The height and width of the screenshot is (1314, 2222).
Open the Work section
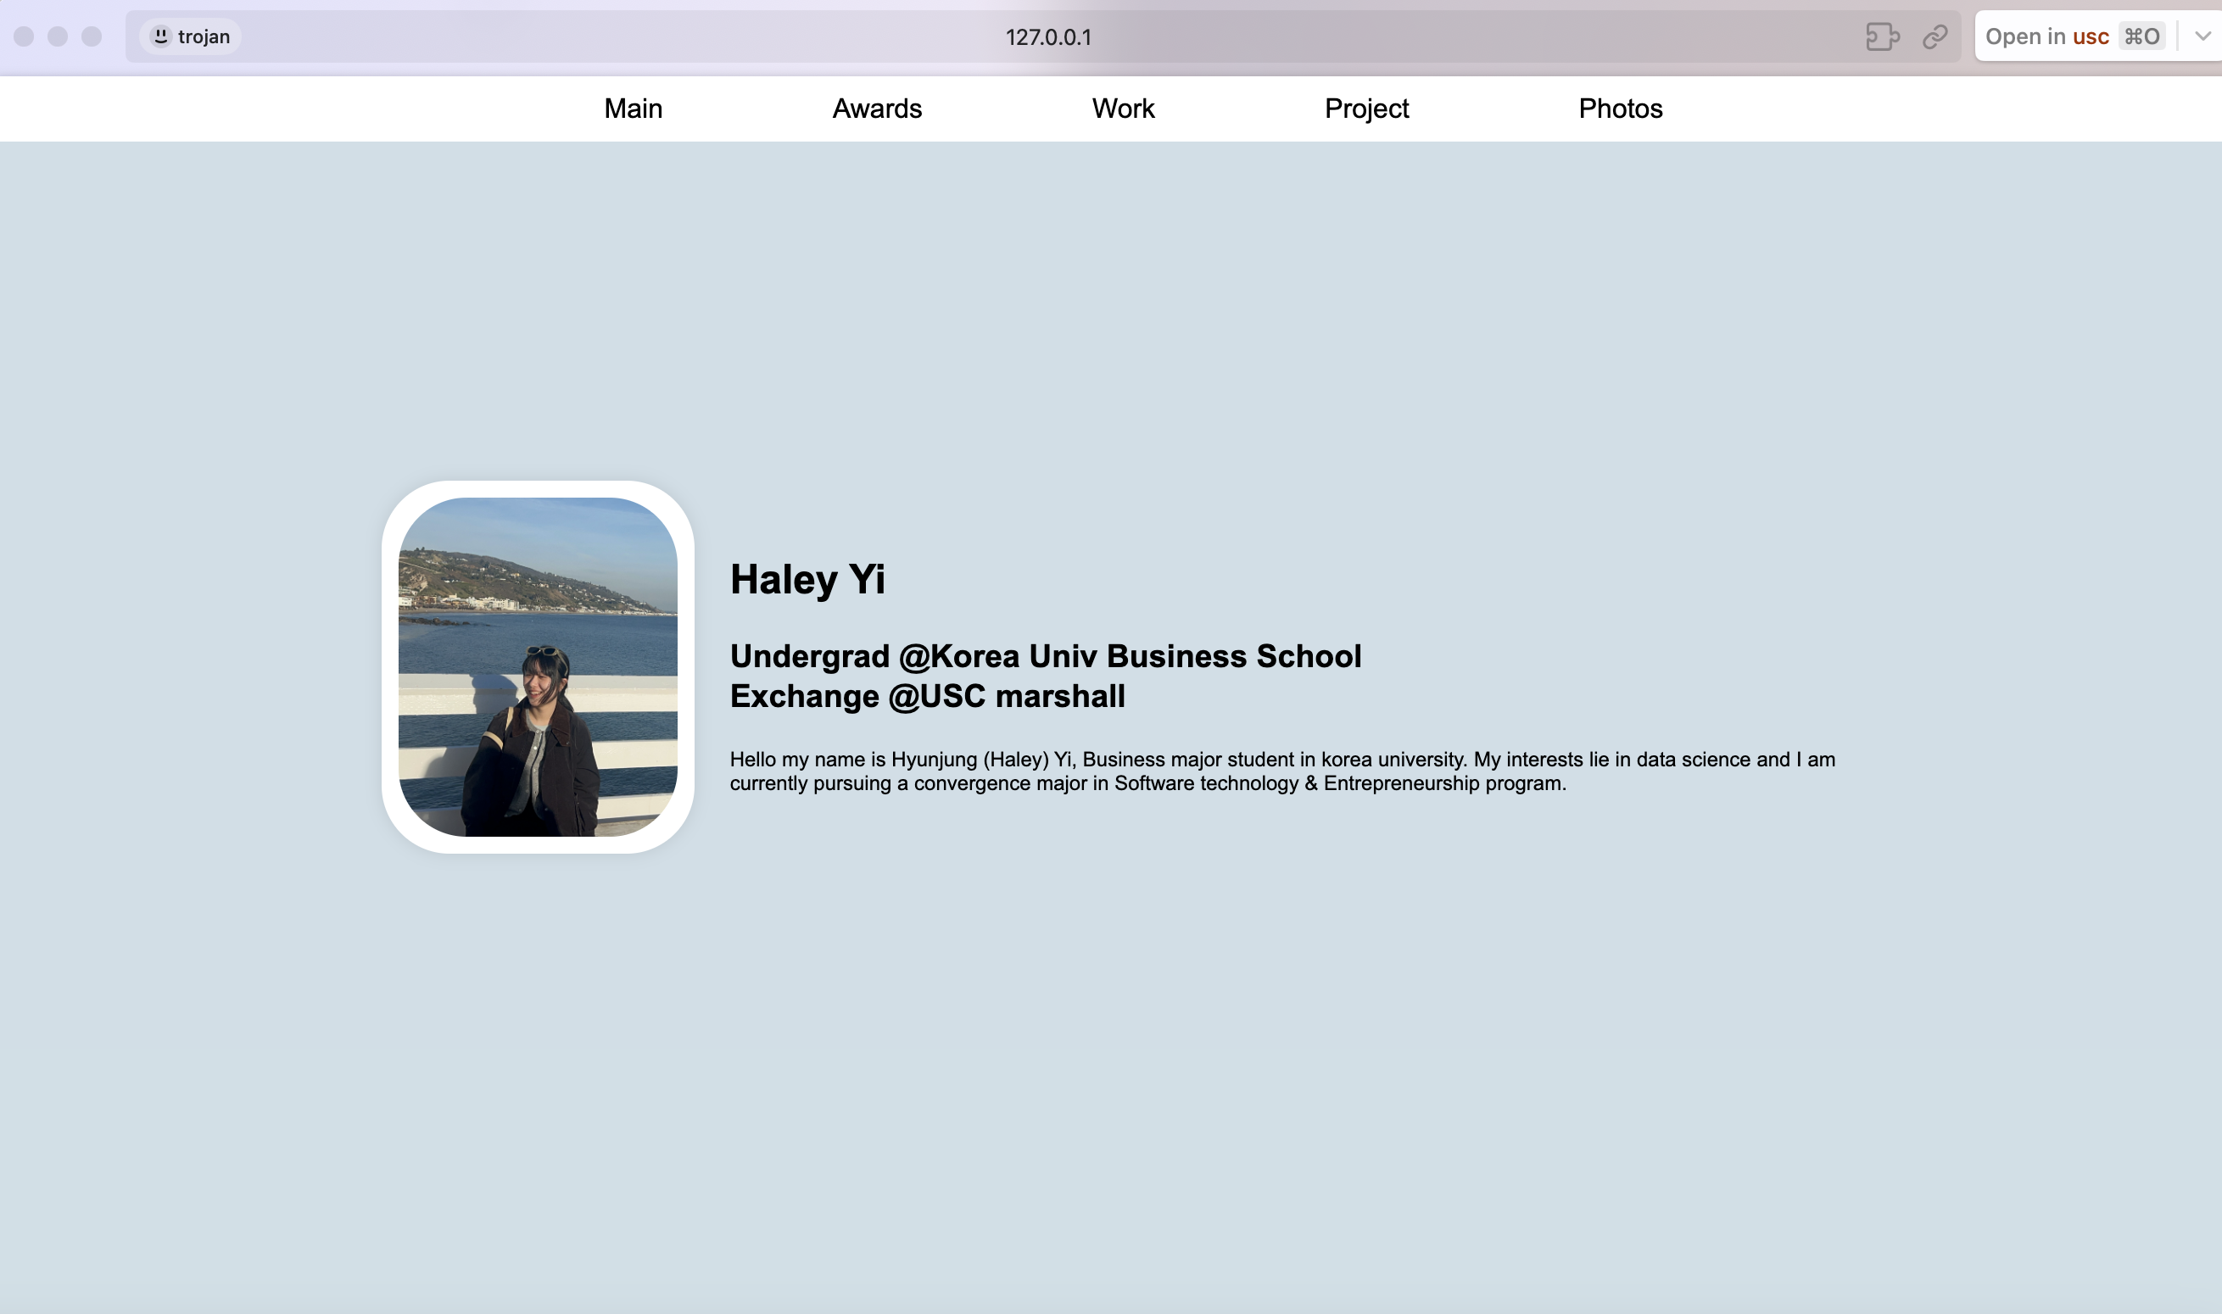pos(1123,108)
